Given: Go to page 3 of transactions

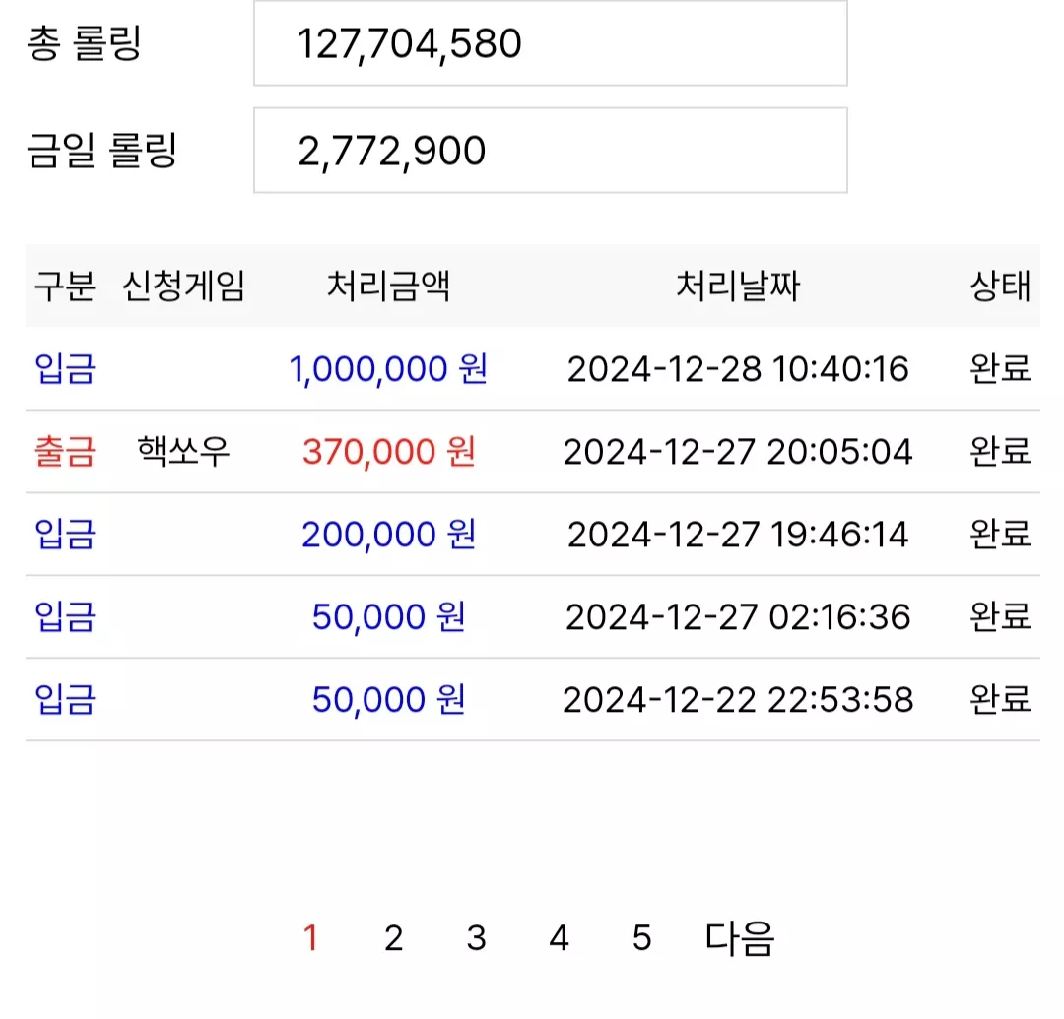Looking at the screenshot, I should [x=477, y=938].
